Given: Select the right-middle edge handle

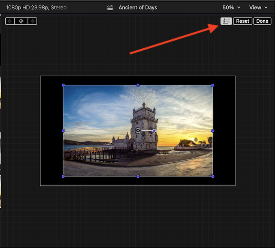Looking at the screenshot, I should coord(213,131).
